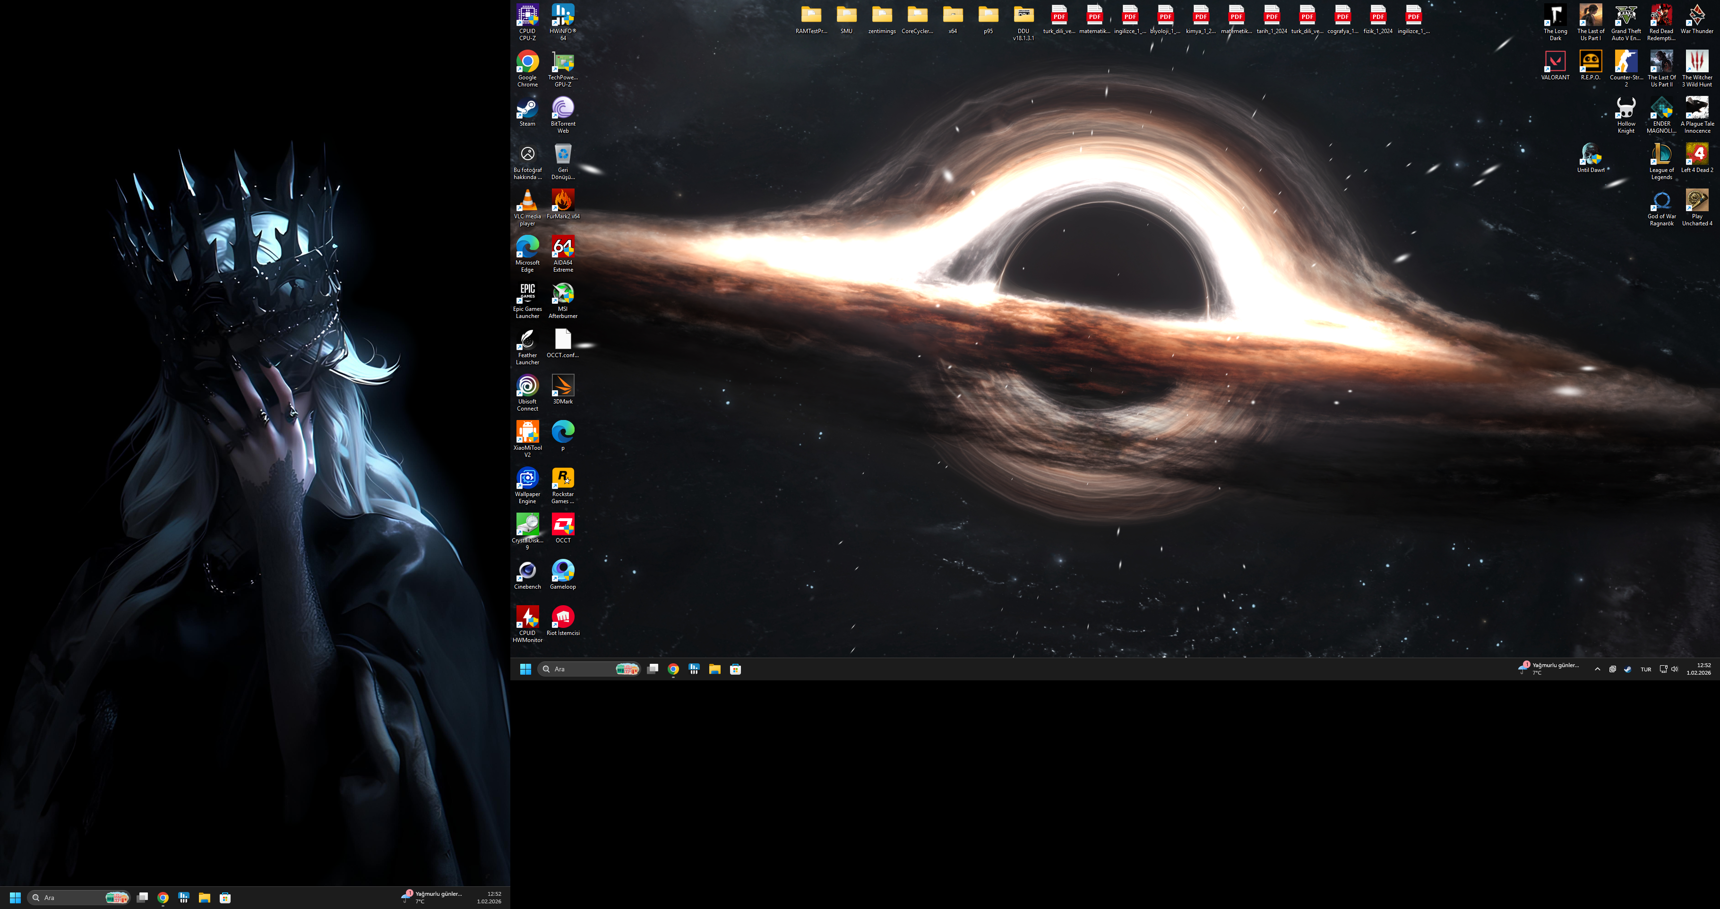
Task: Select the FurMark2 x64 desktop icon
Action: [x=563, y=204]
